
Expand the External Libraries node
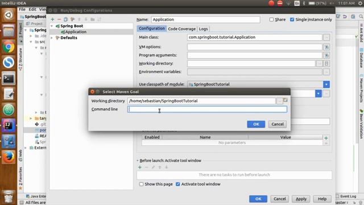tap(26, 148)
